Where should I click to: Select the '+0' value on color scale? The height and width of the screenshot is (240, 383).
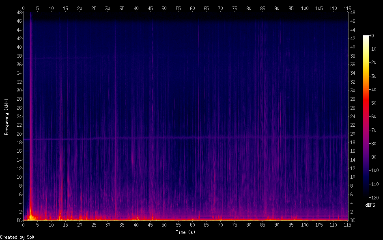click(372, 36)
